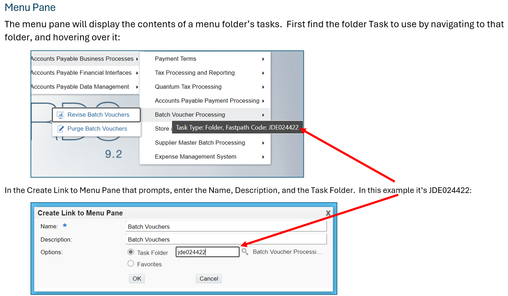This screenshot has width=508, height=296.
Task: Click the magnifier search icon beside Task Folder
Action: coord(245,252)
